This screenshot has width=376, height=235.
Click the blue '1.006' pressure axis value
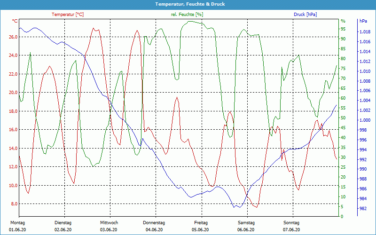point(365,91)
